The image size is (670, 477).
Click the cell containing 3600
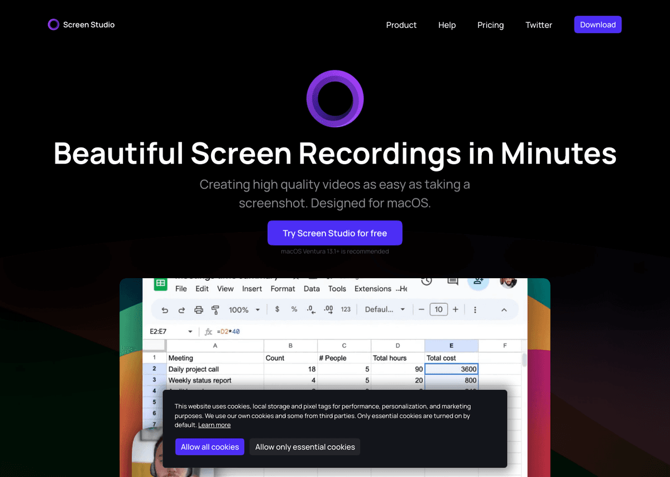pyautogui.click(x=451, y=369)
